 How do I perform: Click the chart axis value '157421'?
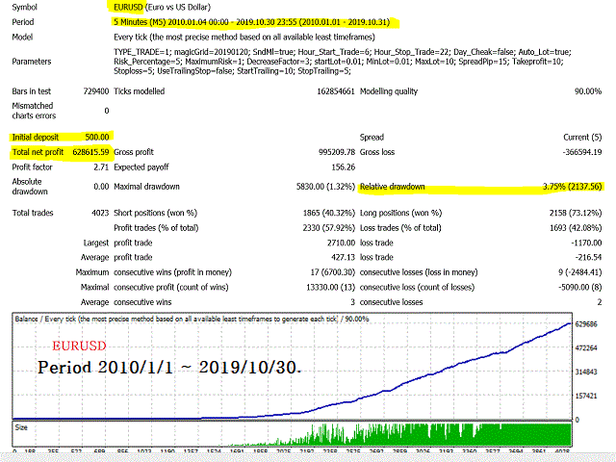586,396
